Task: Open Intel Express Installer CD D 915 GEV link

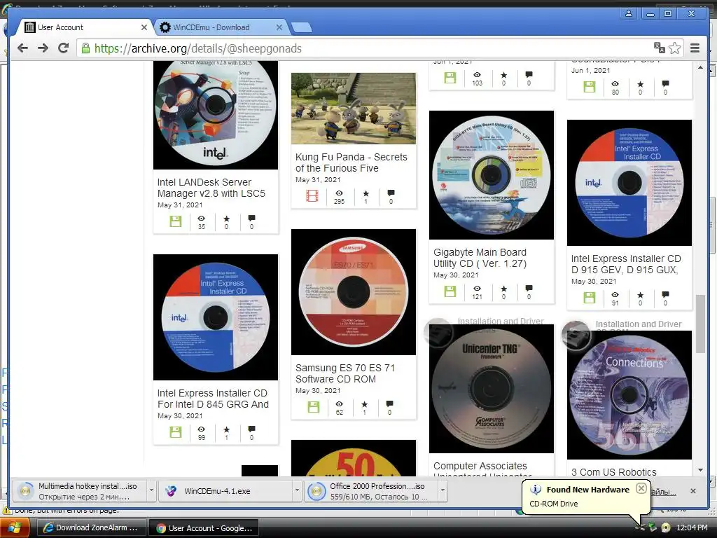Action: (x=626, y=264)
